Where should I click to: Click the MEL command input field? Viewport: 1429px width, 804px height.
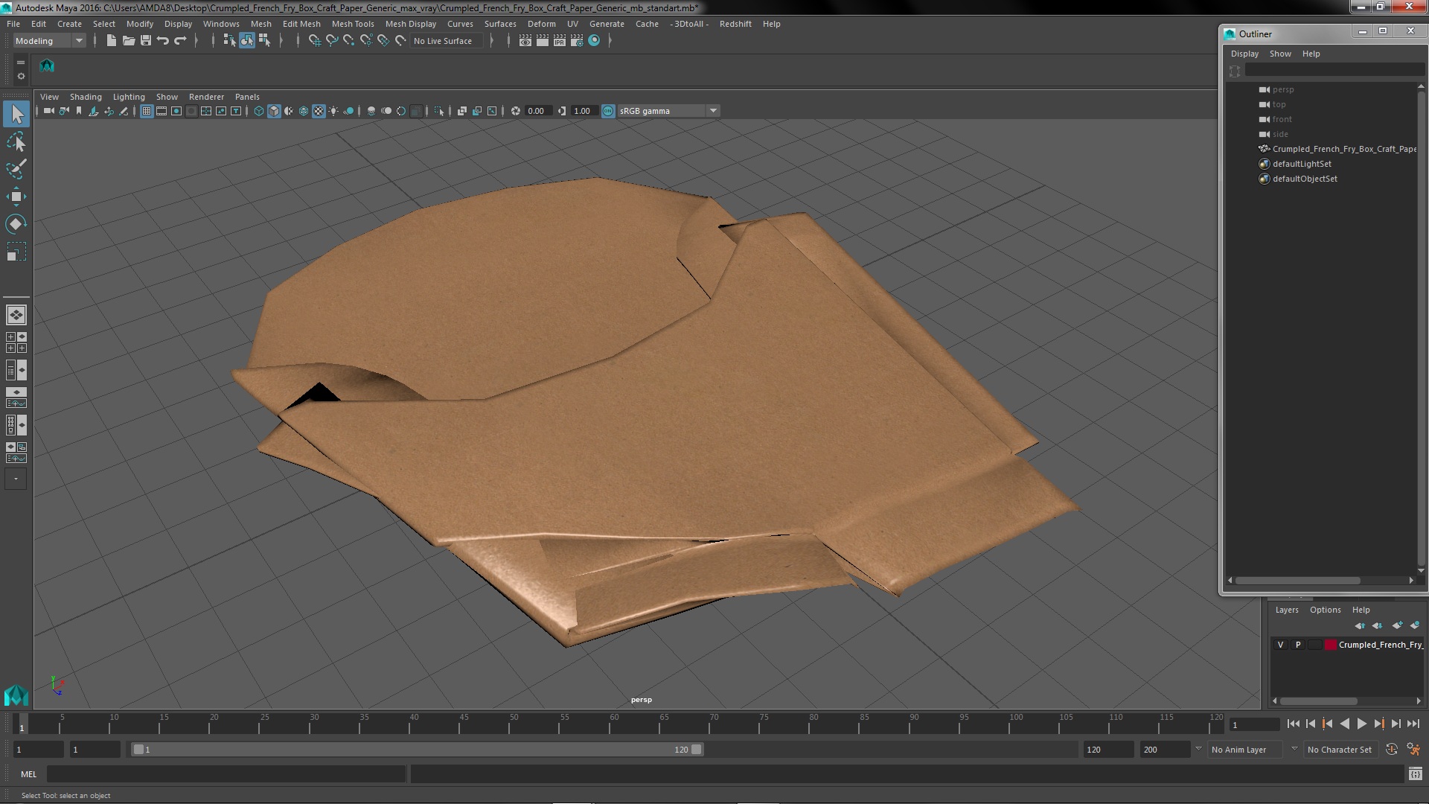[x=226, y=774]
